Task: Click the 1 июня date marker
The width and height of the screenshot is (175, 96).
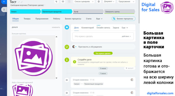Action: (x=103, y=73)
